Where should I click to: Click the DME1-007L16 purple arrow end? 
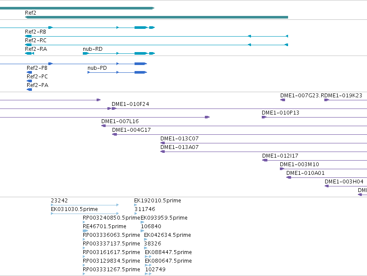tap(104, 126)
